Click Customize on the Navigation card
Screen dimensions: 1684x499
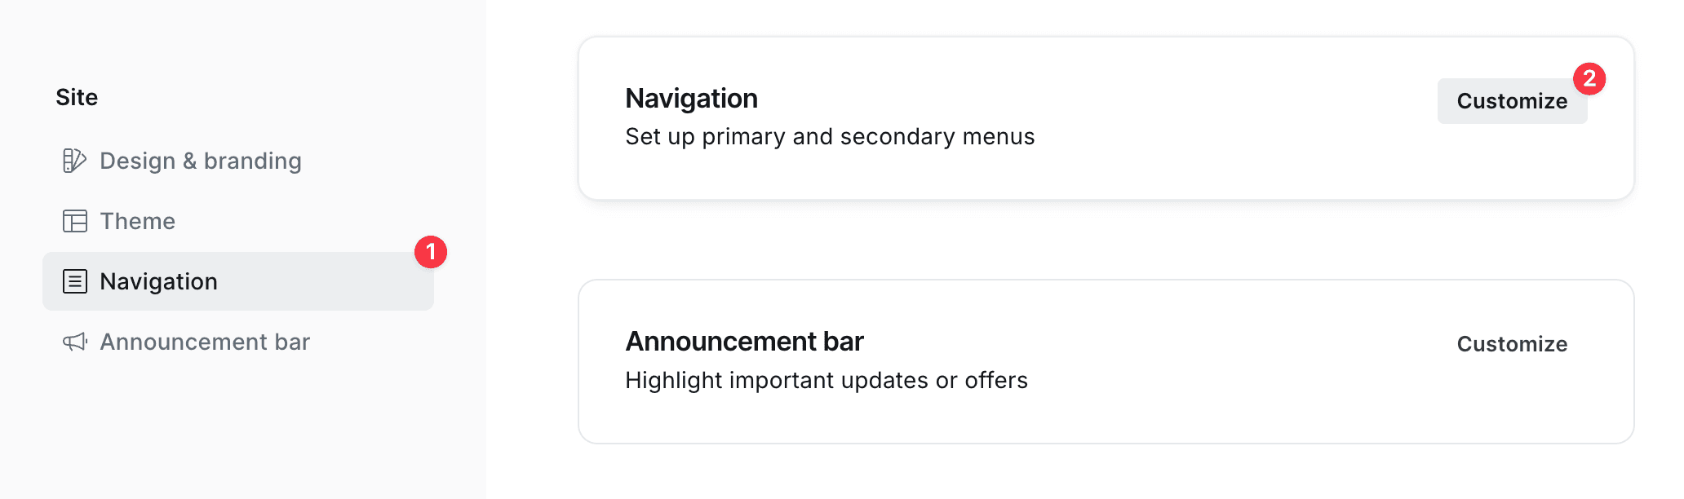[x=1512, y=101]
